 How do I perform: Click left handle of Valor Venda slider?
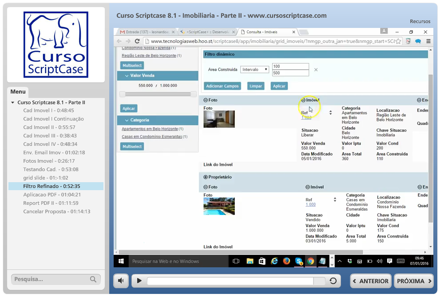pyautogui.click(x=123, y=94)
